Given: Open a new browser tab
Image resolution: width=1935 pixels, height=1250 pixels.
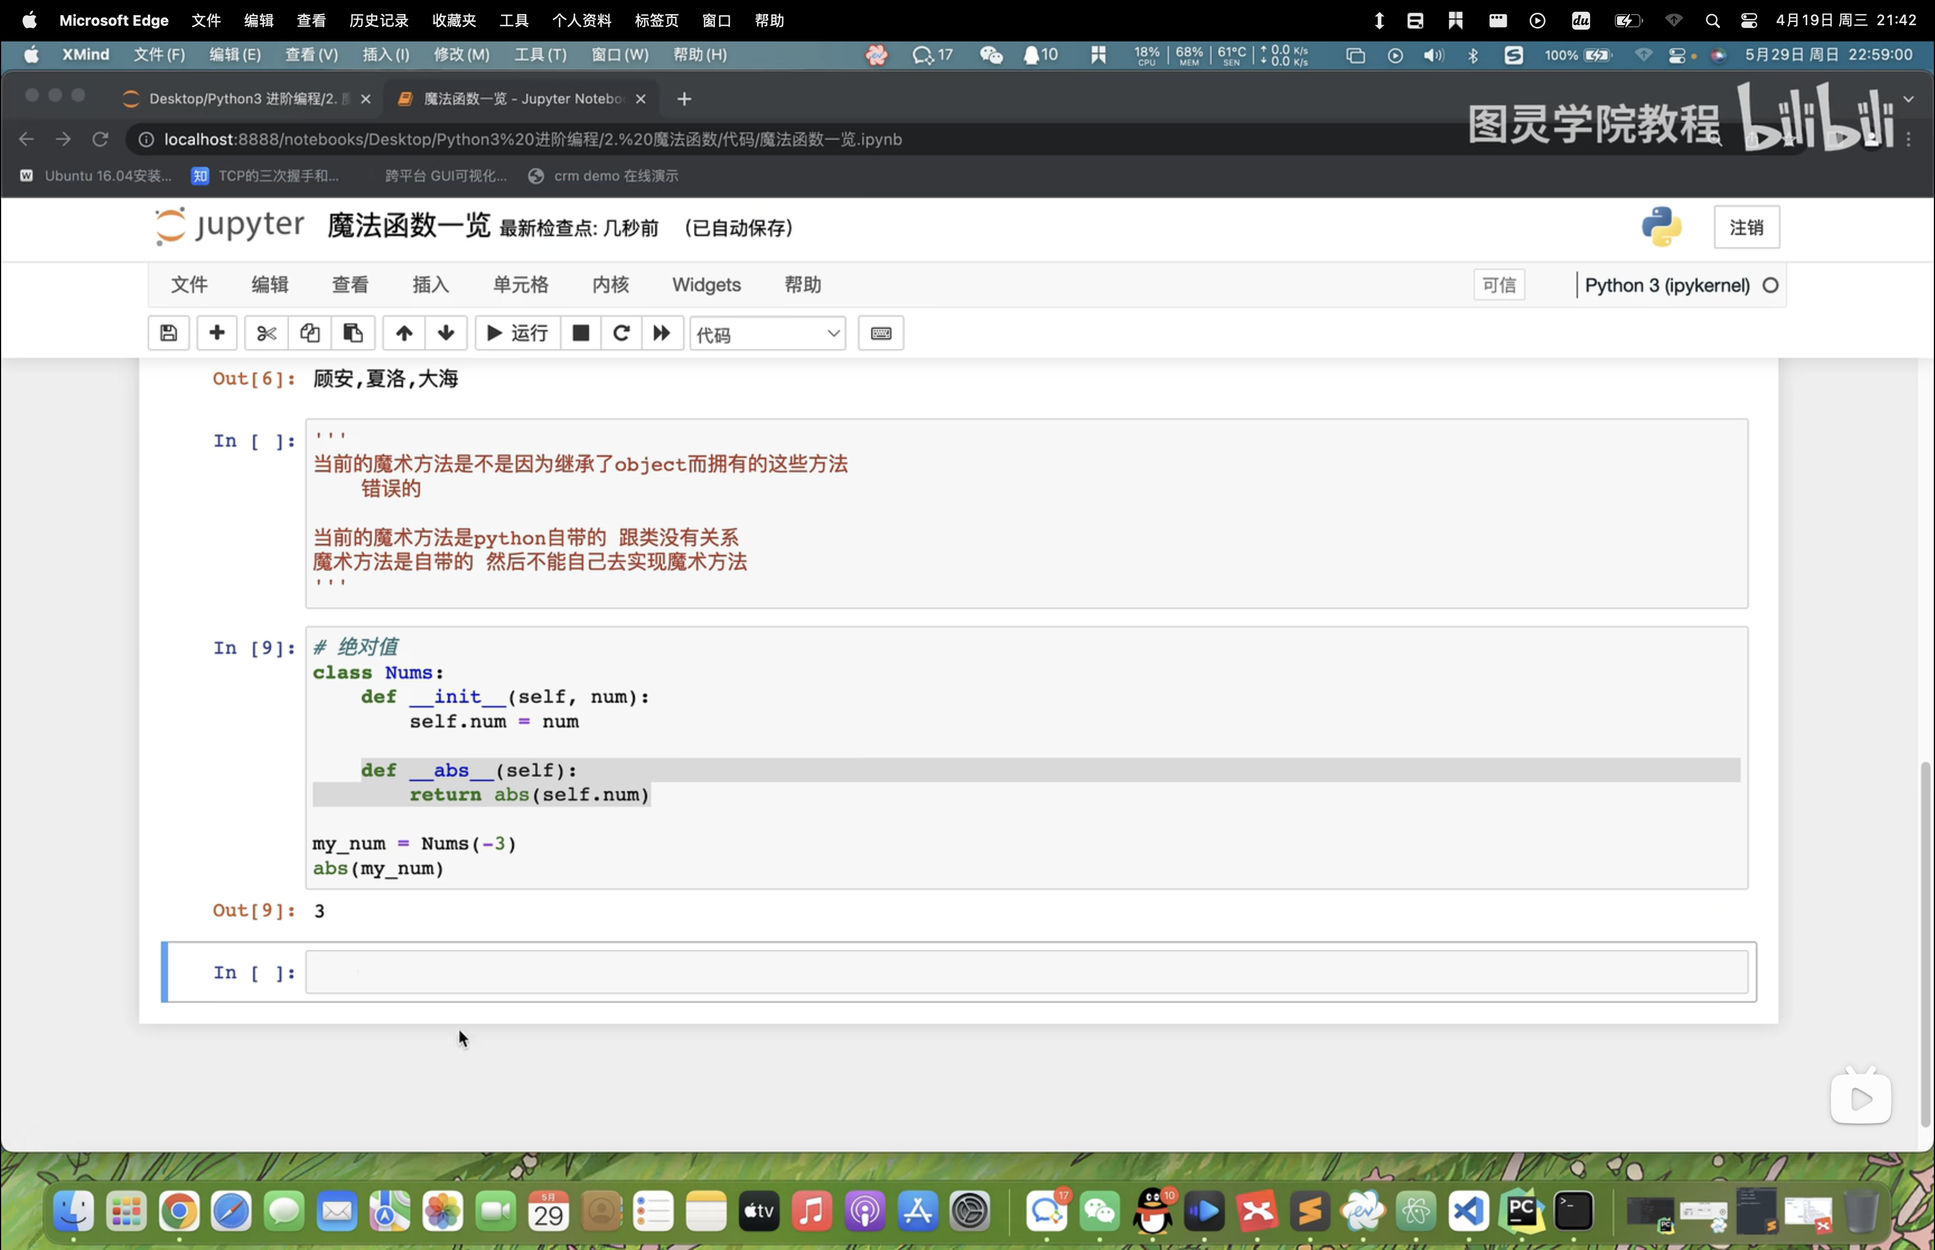Looking at the screenshot, I should (685, 99).
